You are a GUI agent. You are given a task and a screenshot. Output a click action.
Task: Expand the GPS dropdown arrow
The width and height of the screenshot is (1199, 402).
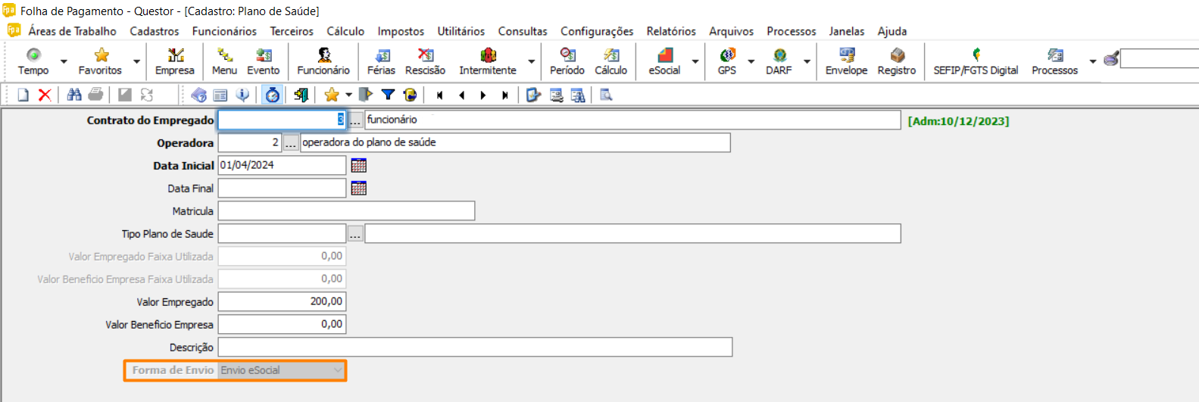tap(751, 61)
